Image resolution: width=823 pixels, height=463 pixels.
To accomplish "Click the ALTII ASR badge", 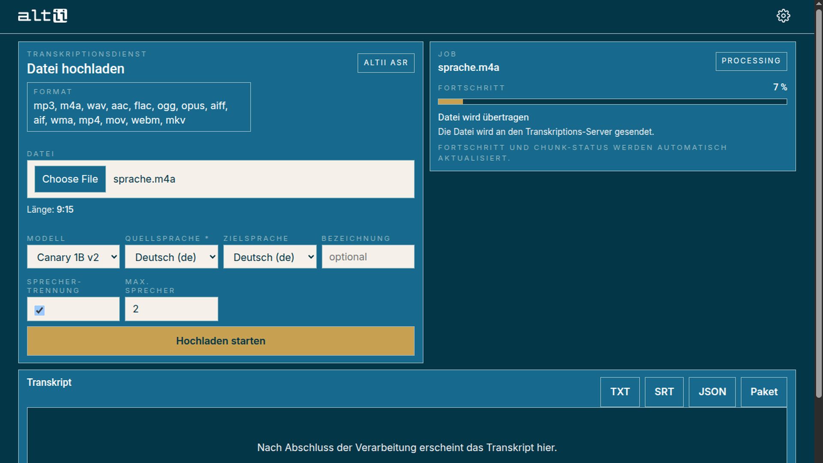I will tap(386, 63).
